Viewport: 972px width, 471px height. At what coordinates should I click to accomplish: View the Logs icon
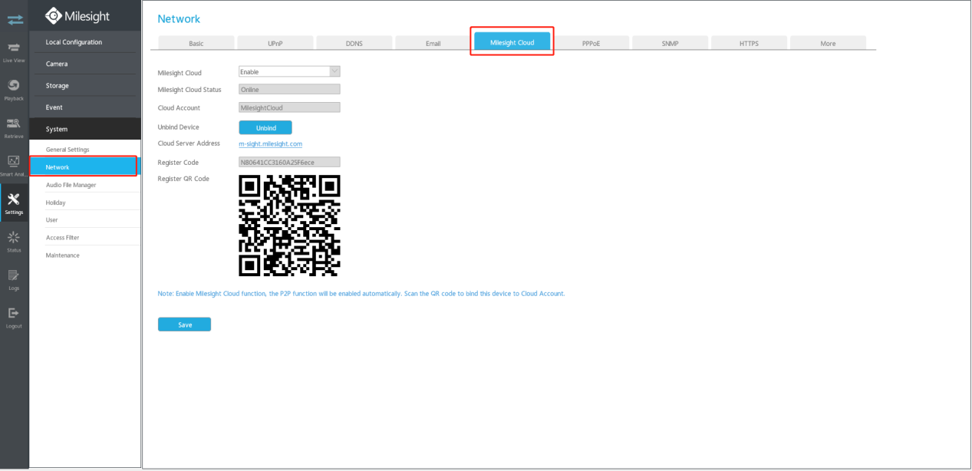pyautogui.click(x=14, y=278)
